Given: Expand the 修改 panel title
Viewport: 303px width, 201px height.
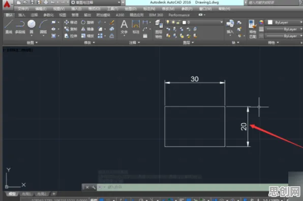Looking at the screenshot, I should click(89, 43).
